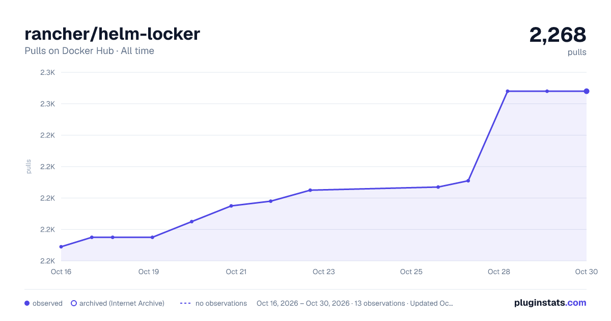Click the 'Oct 28' x-axis label

pyautogui.click(x=499, y=272)
